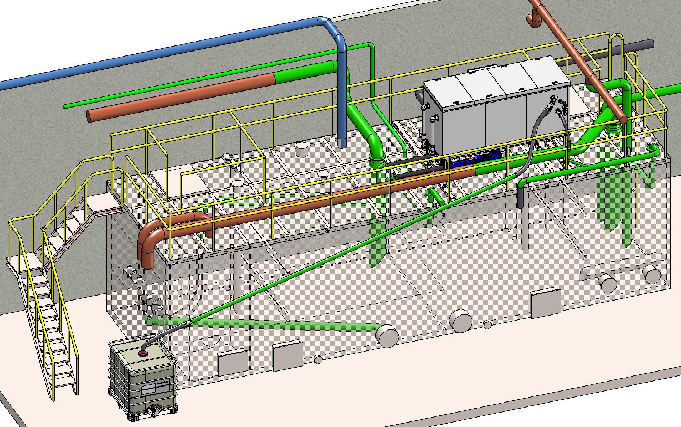
Task: Select the large round flange on tank front
Action: 460,321
